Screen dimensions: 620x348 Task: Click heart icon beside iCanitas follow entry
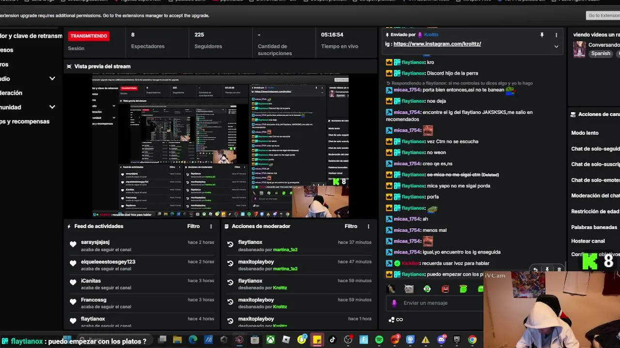73,283
